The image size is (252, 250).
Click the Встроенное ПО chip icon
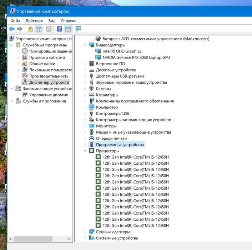(x=91, y=64)
